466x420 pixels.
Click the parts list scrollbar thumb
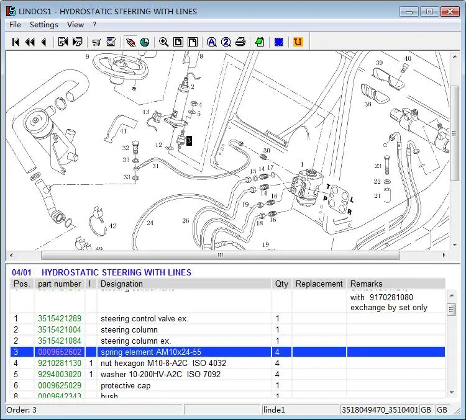(452, 310)
